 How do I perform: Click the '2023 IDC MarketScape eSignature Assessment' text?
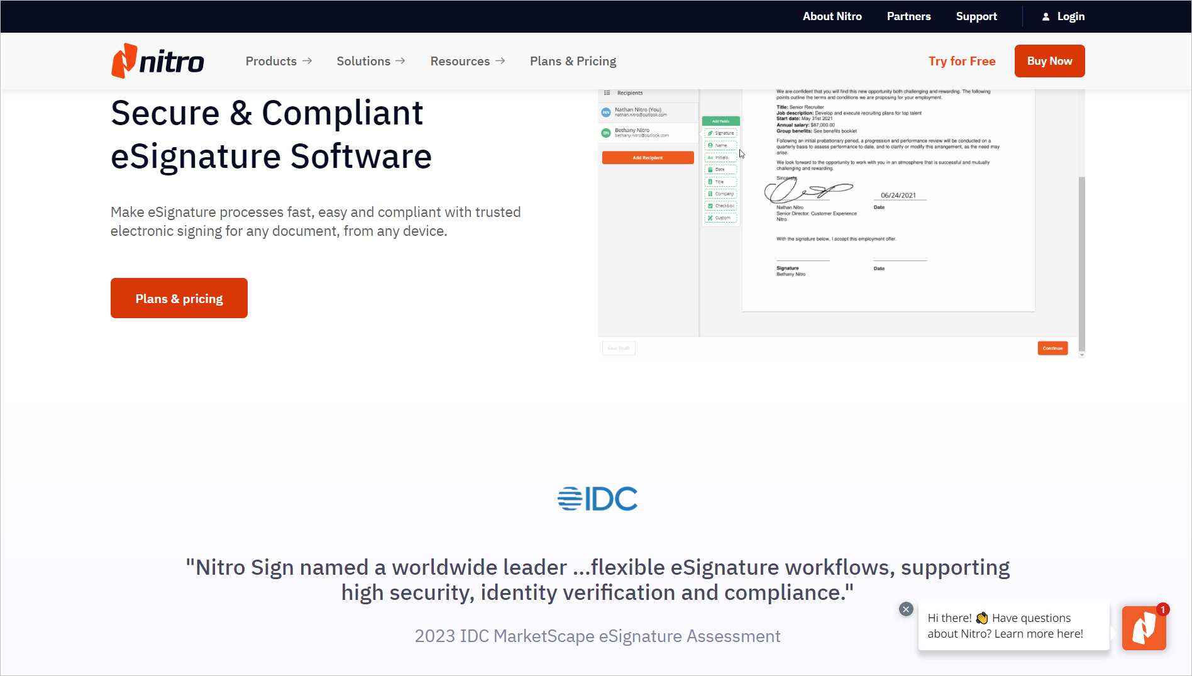pos(597,636)
